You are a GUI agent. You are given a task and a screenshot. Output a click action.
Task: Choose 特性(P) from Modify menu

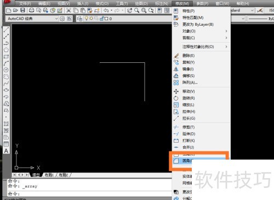201,11
